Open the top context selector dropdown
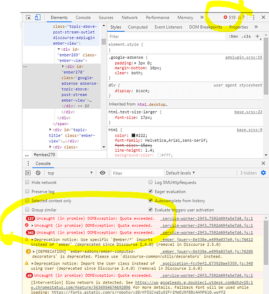 tap(70, 173)
